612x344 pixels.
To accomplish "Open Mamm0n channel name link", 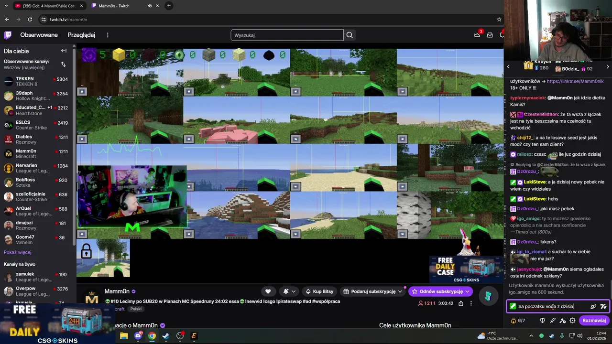I will click(117, 291).
